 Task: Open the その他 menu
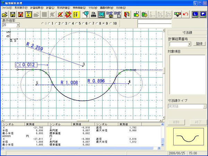coord(121,8)
